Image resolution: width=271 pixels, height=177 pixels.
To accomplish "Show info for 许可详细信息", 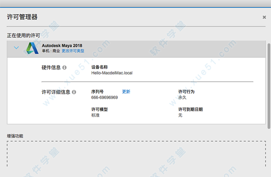I will tap(74, 92).
